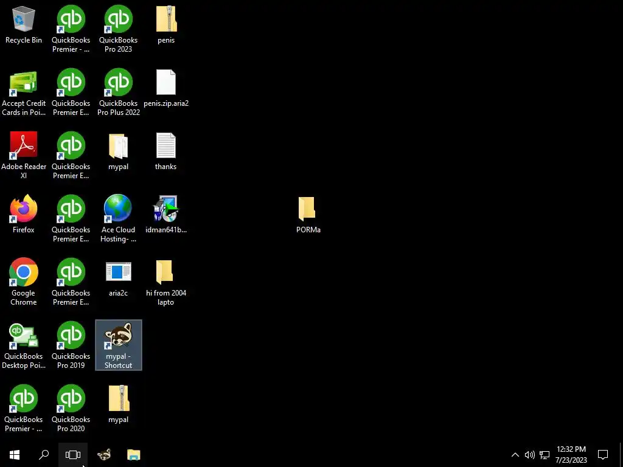623x467 pixels.
Task: Select the QuickBooks Pro 2023 shortcut
Action: (119, 29)
